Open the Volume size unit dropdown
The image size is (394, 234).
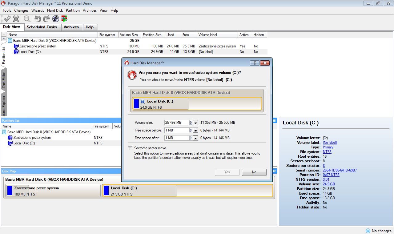(195, 123)
